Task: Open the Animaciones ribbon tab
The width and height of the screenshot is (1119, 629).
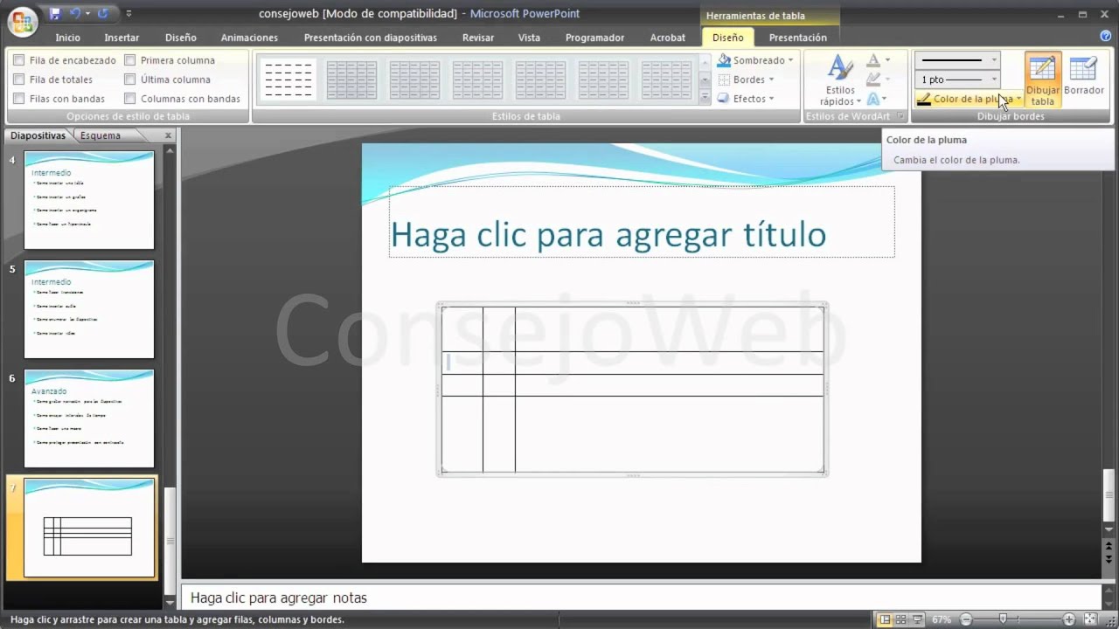Action: (x=249, y=38)
